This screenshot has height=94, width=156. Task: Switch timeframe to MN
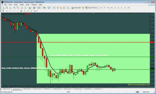pyautogui.click(x=129, y=8)
